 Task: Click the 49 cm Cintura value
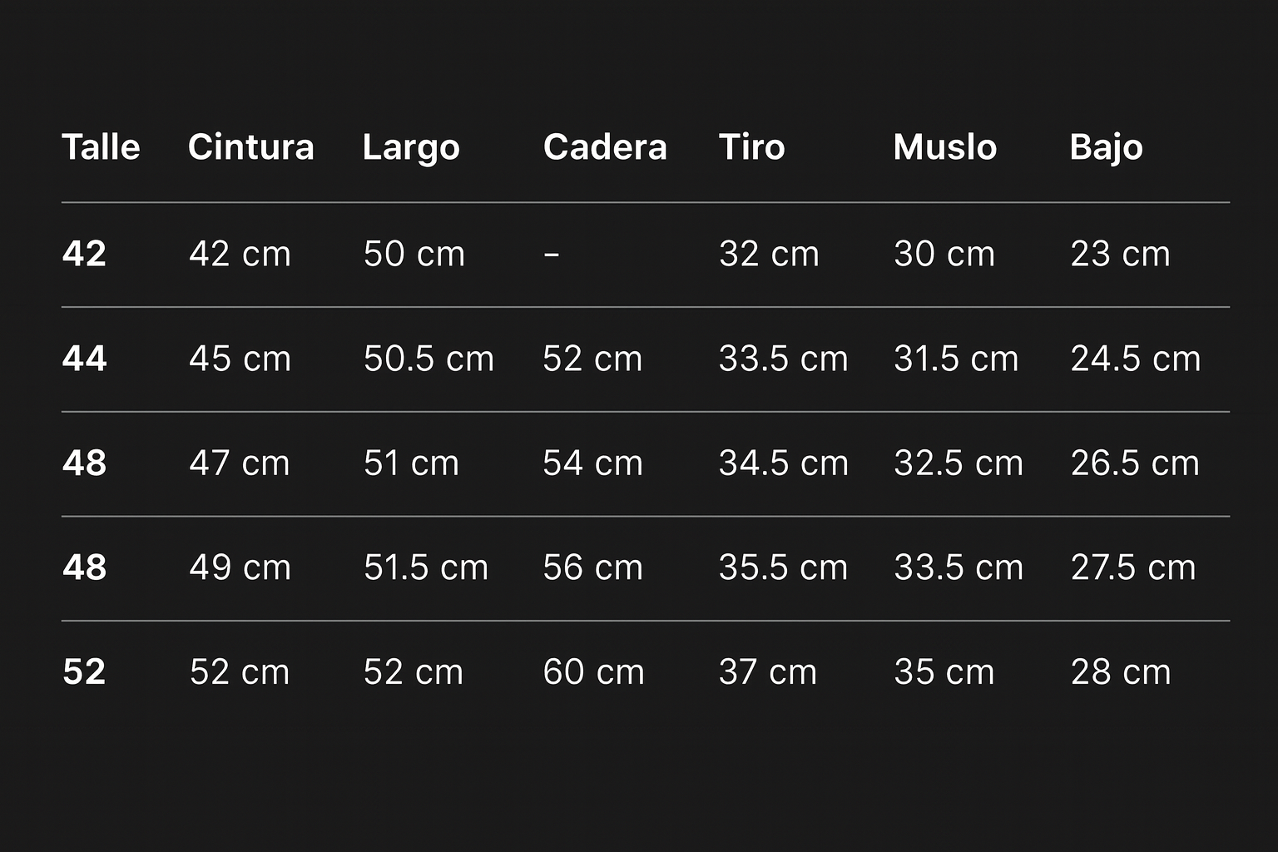tap(240, 567)
